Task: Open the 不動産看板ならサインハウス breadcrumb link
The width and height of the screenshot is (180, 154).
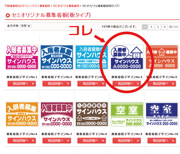Action: tap(21, 6)
